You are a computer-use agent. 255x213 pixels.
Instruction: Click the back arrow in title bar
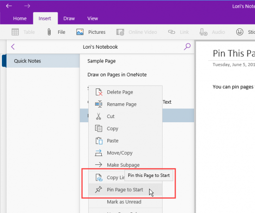[x=9, y=6]
